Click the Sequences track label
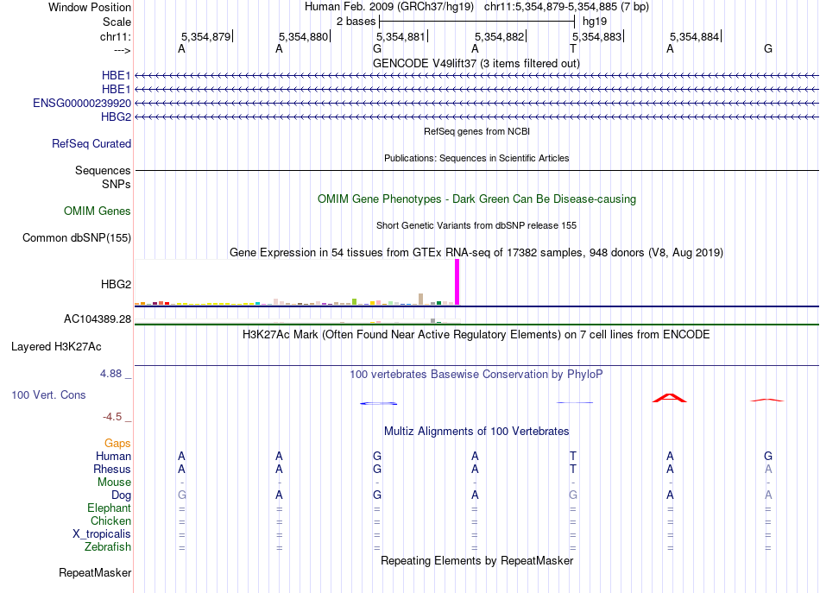This screenshot has width=820, height=593. pyautogui.click(x=103, y=170)
